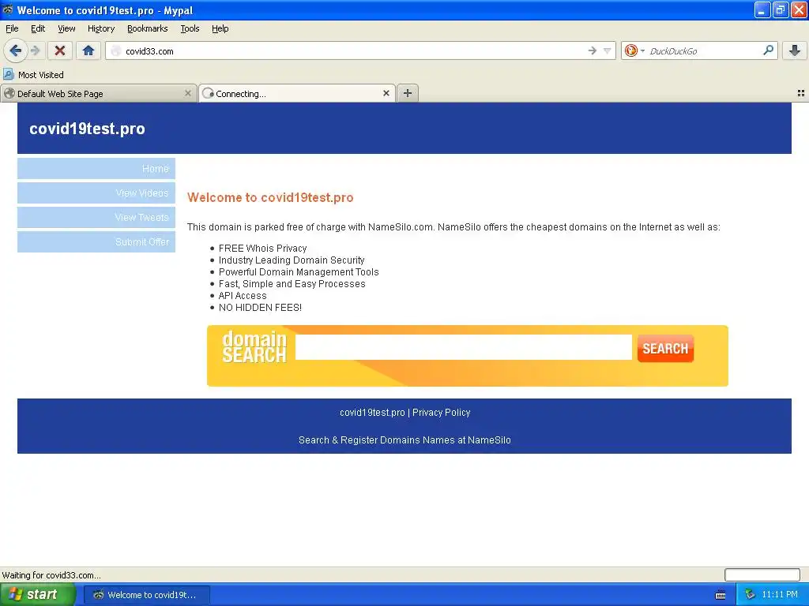Screen dimensions: 809x606
Task: Minimize the Mypal browser window
Action: (762, 9)
